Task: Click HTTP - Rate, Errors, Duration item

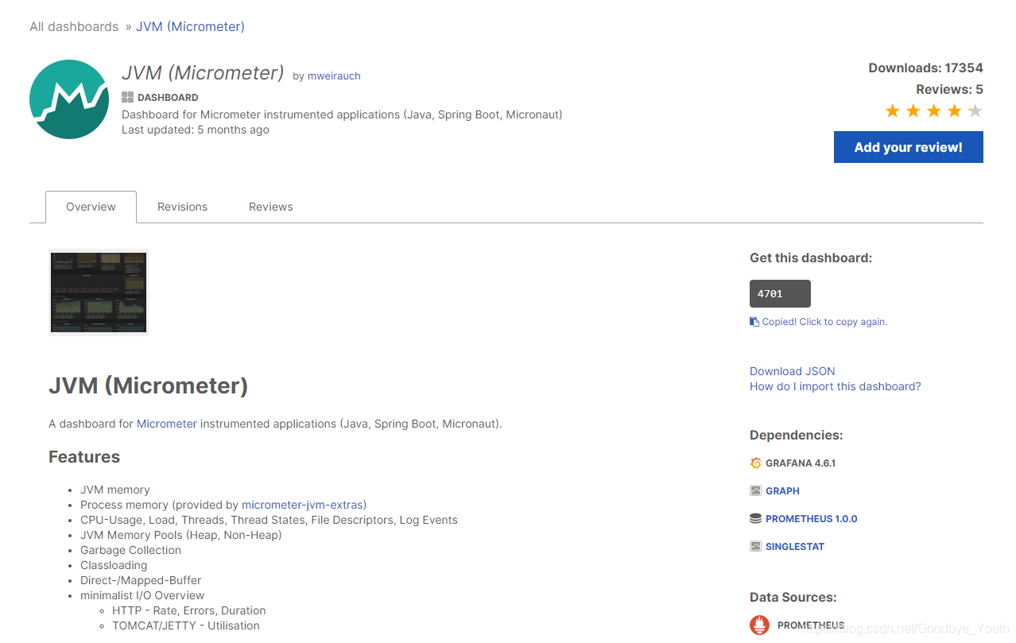Action: click(189, 610)
